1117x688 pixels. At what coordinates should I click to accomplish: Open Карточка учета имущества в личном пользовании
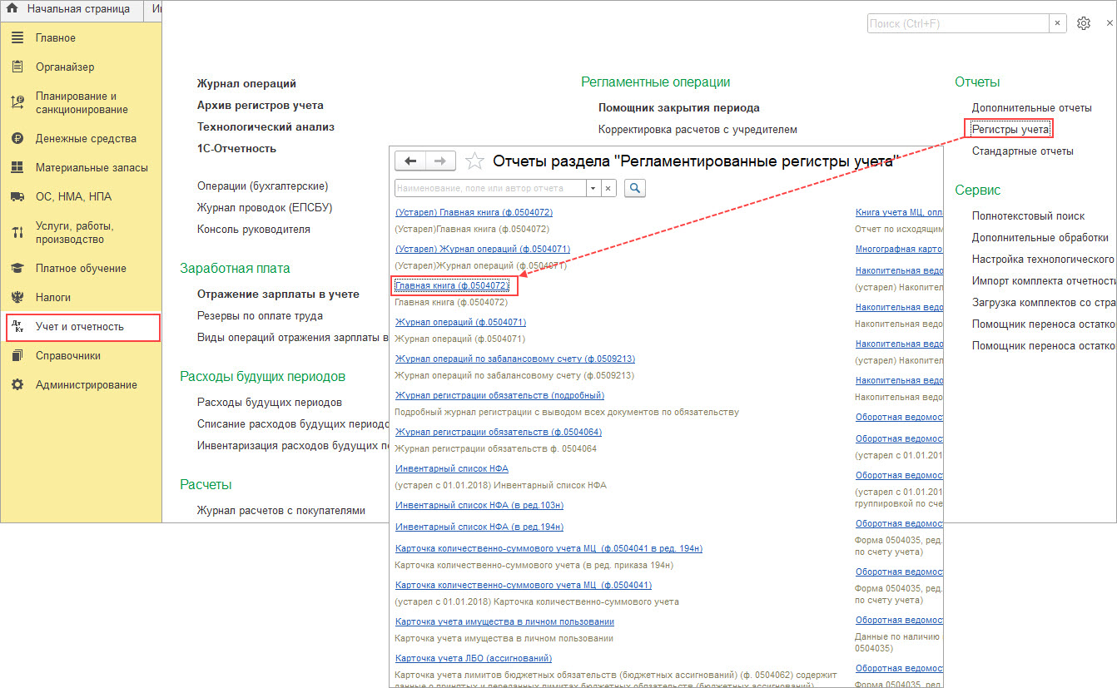(504, 622)
